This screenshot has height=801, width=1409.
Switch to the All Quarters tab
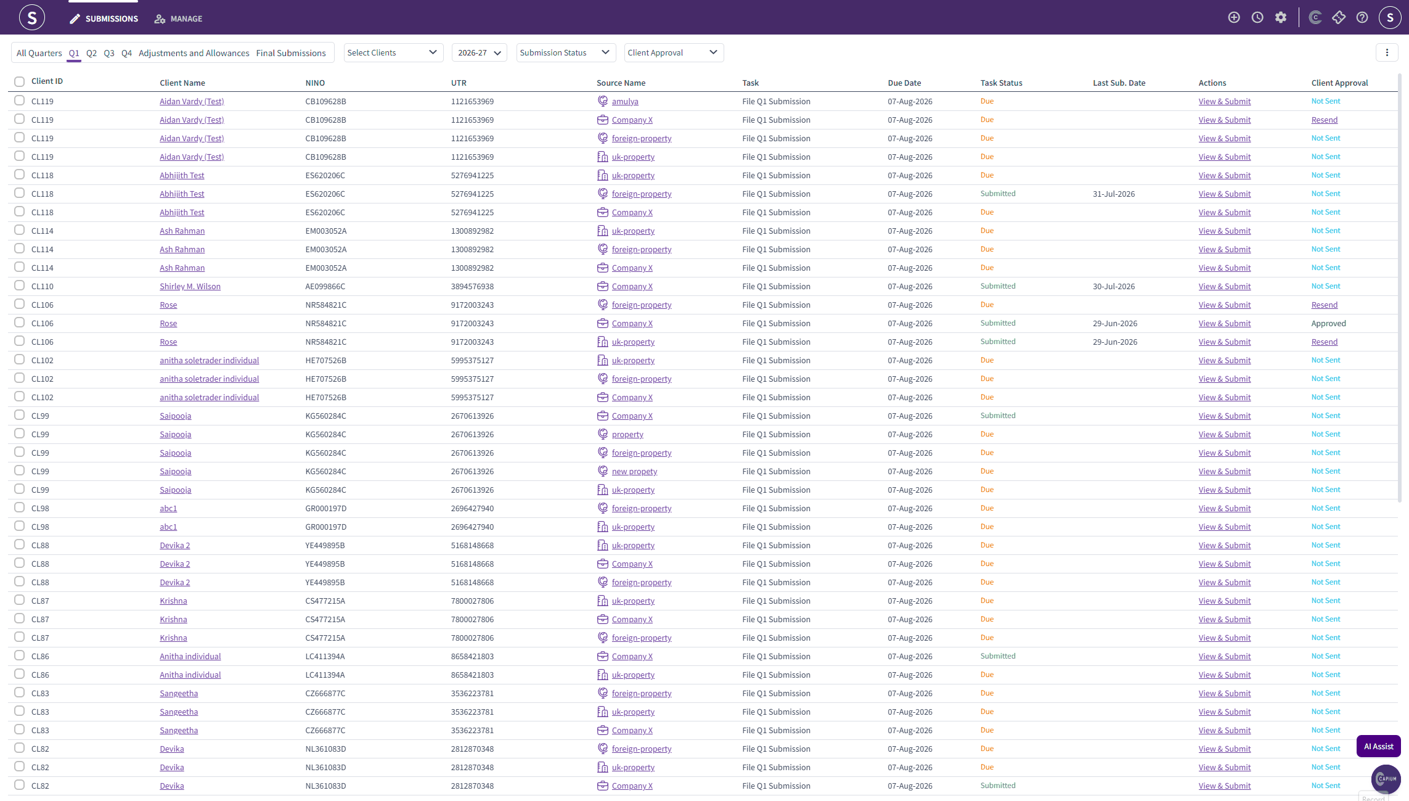tap(39, 53)
